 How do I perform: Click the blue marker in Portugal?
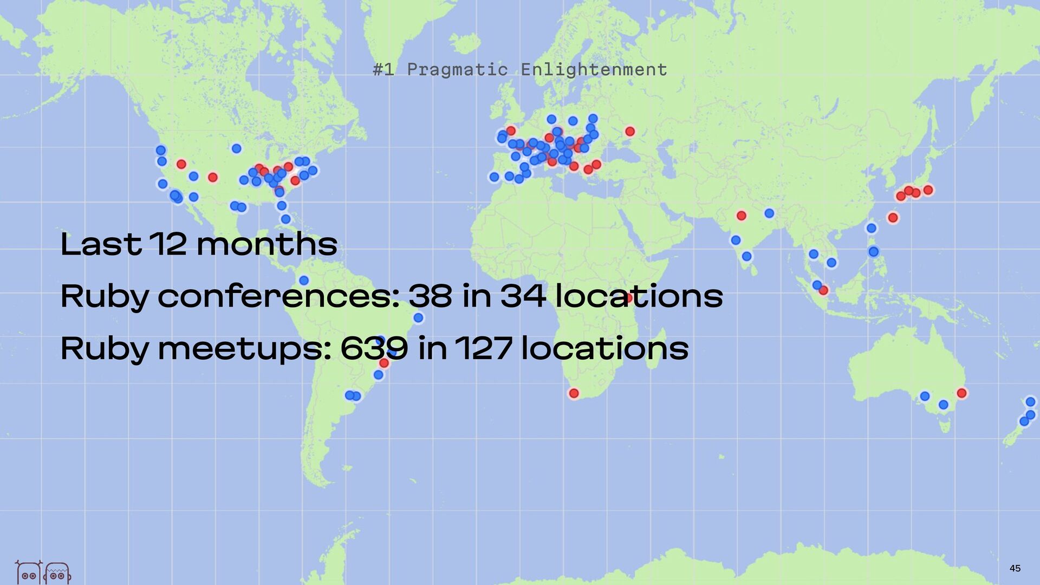coord(494,177)
